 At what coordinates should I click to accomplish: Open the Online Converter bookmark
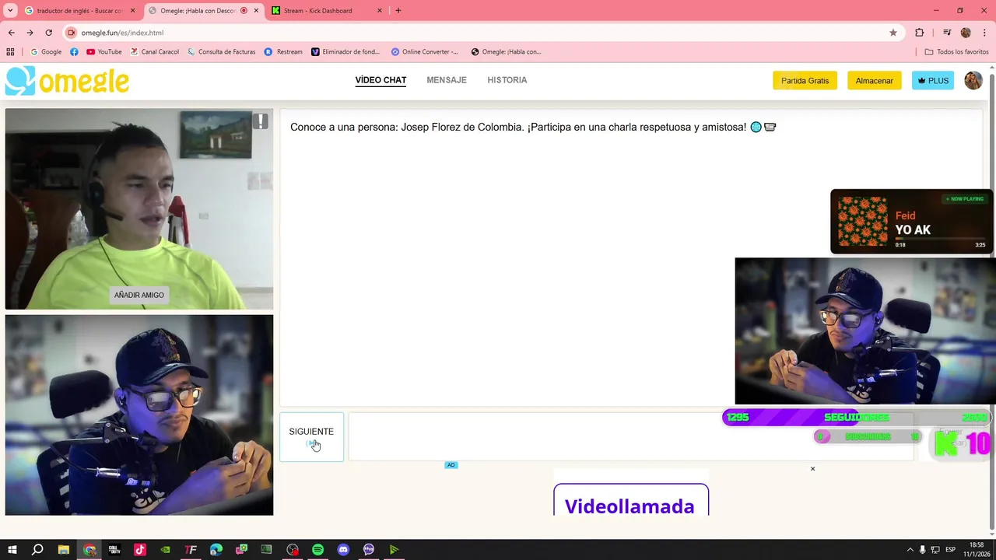(x=425, y=52)
